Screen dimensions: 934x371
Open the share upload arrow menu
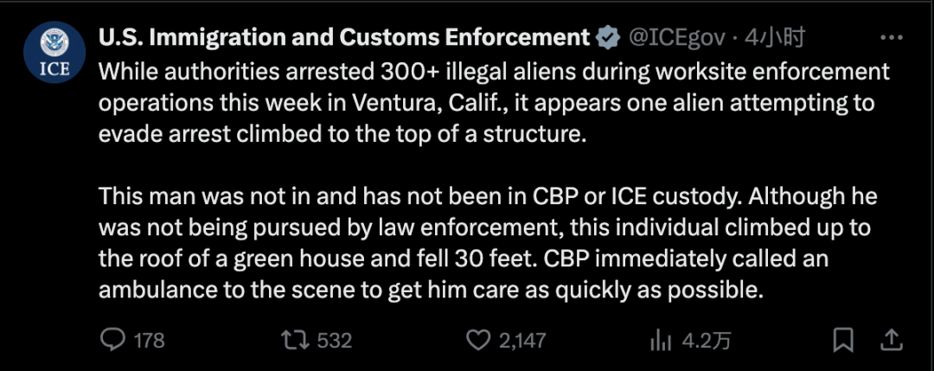click(891, 340)
